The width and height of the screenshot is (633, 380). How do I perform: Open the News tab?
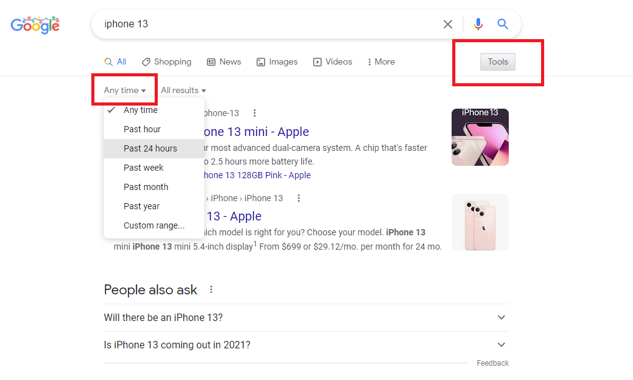(224, 61)
